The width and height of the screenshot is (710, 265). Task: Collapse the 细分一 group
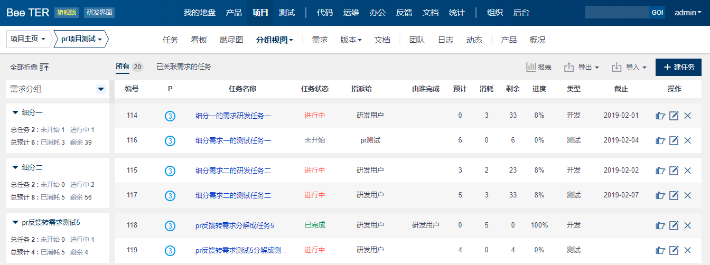coord(15,112)
